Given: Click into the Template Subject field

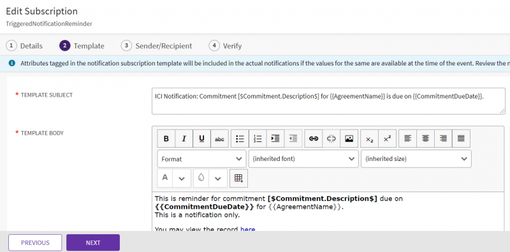Looking at the screenshot, I should tap(328, 101).
